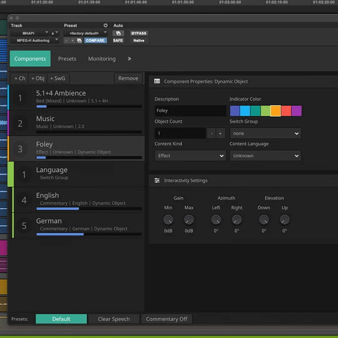Pick the red indicator color swatch
Screen dimensions: 338x338
tap(286, 111)
